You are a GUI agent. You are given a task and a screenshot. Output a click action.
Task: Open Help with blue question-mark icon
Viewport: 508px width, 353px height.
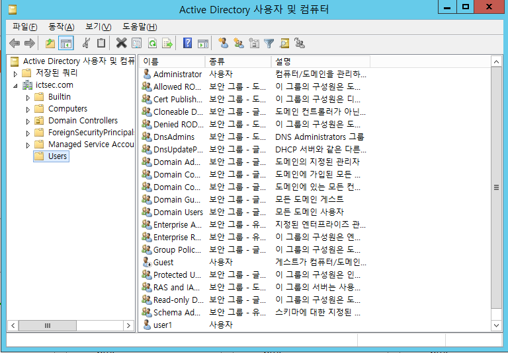(x=188, y=43)
